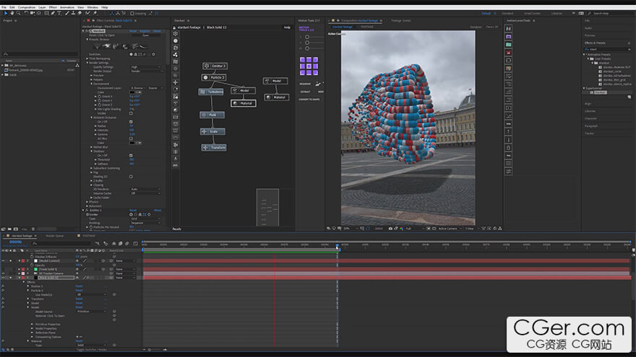The image size is (636, 357).
Task: Expand the Model Properties timeline group
Action: (x=33, y=329)
